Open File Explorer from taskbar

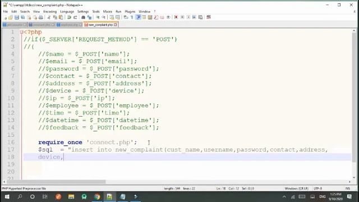coord(71,197)
